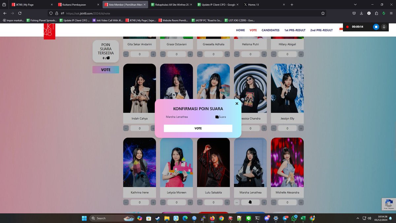Open WhatsApp from the taskbar

pos(294,218)
